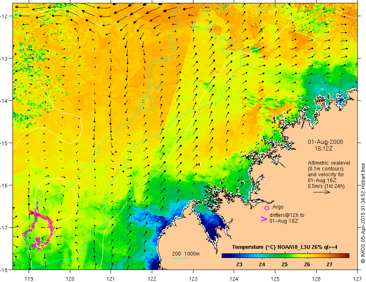The width and height of the screenshot is (366, 282).
Task: Click the cyan bathymetry legend line
Action: (180, 258)
